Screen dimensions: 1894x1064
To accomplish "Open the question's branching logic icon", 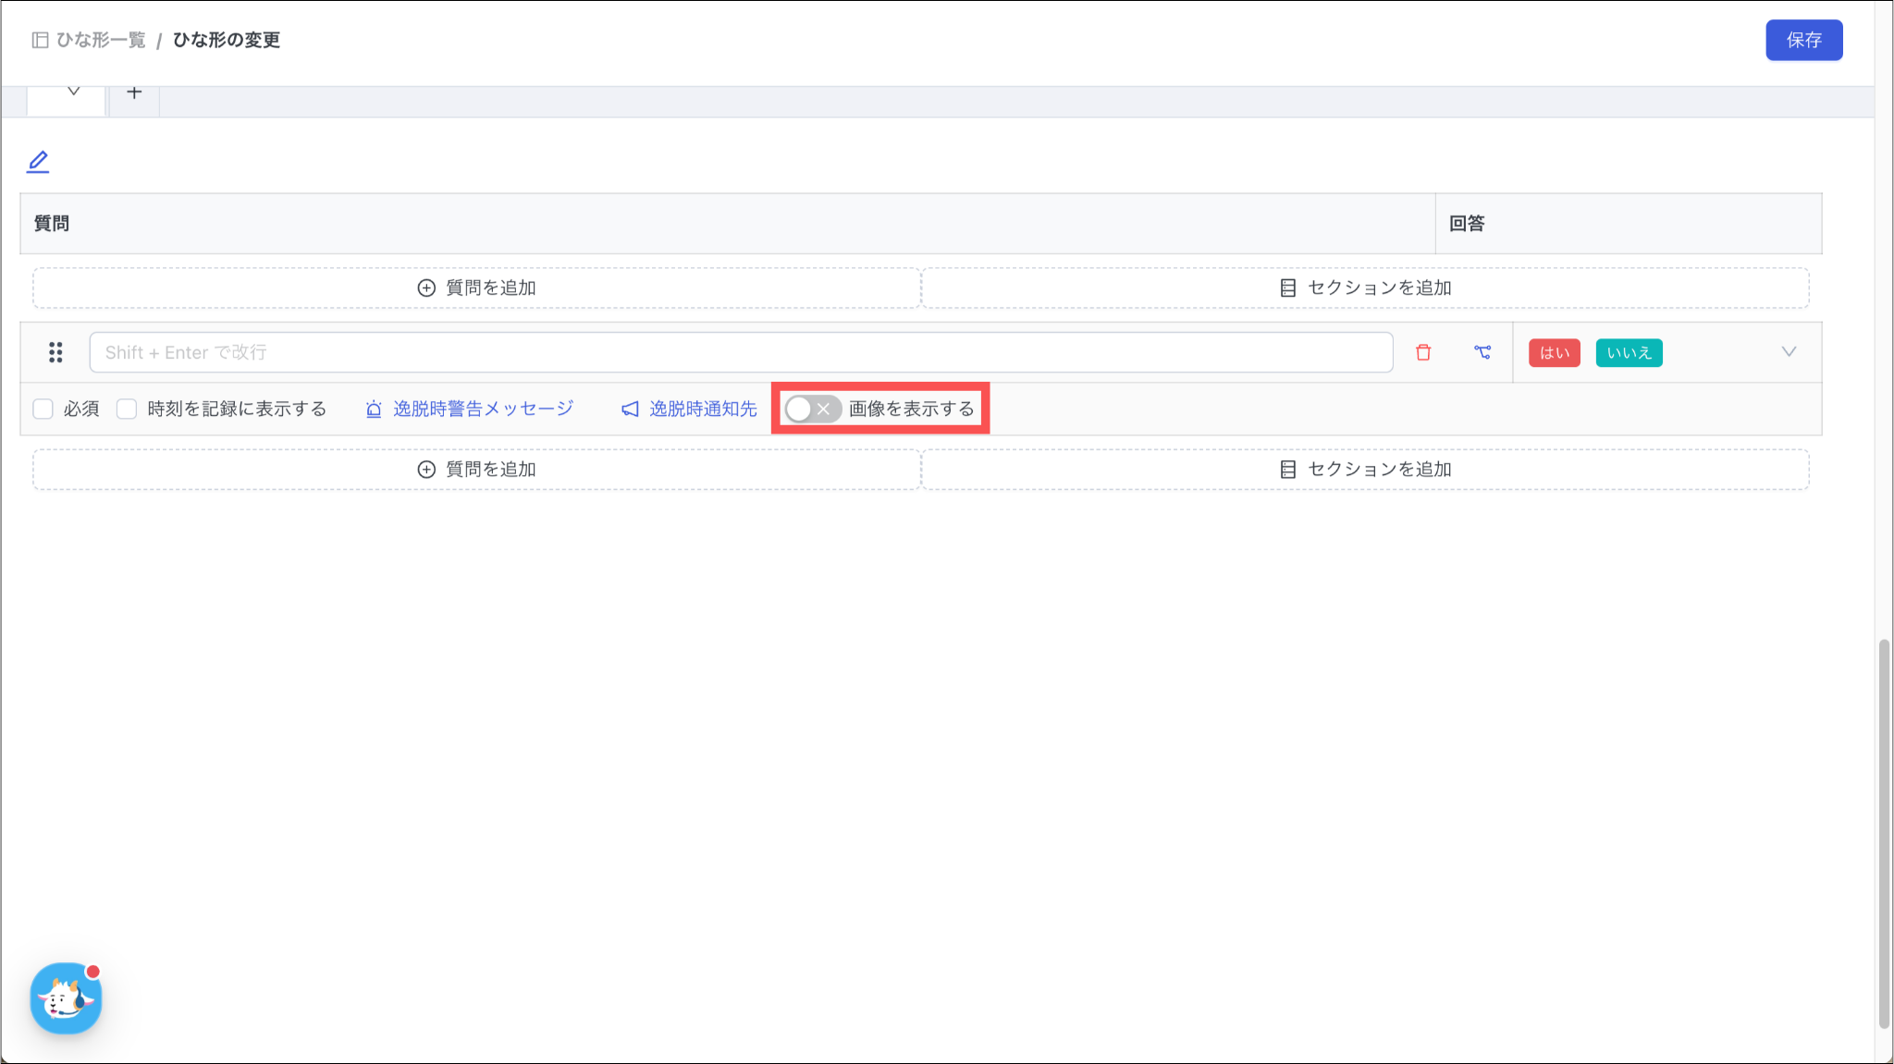I will click(x=1482, y=352).
